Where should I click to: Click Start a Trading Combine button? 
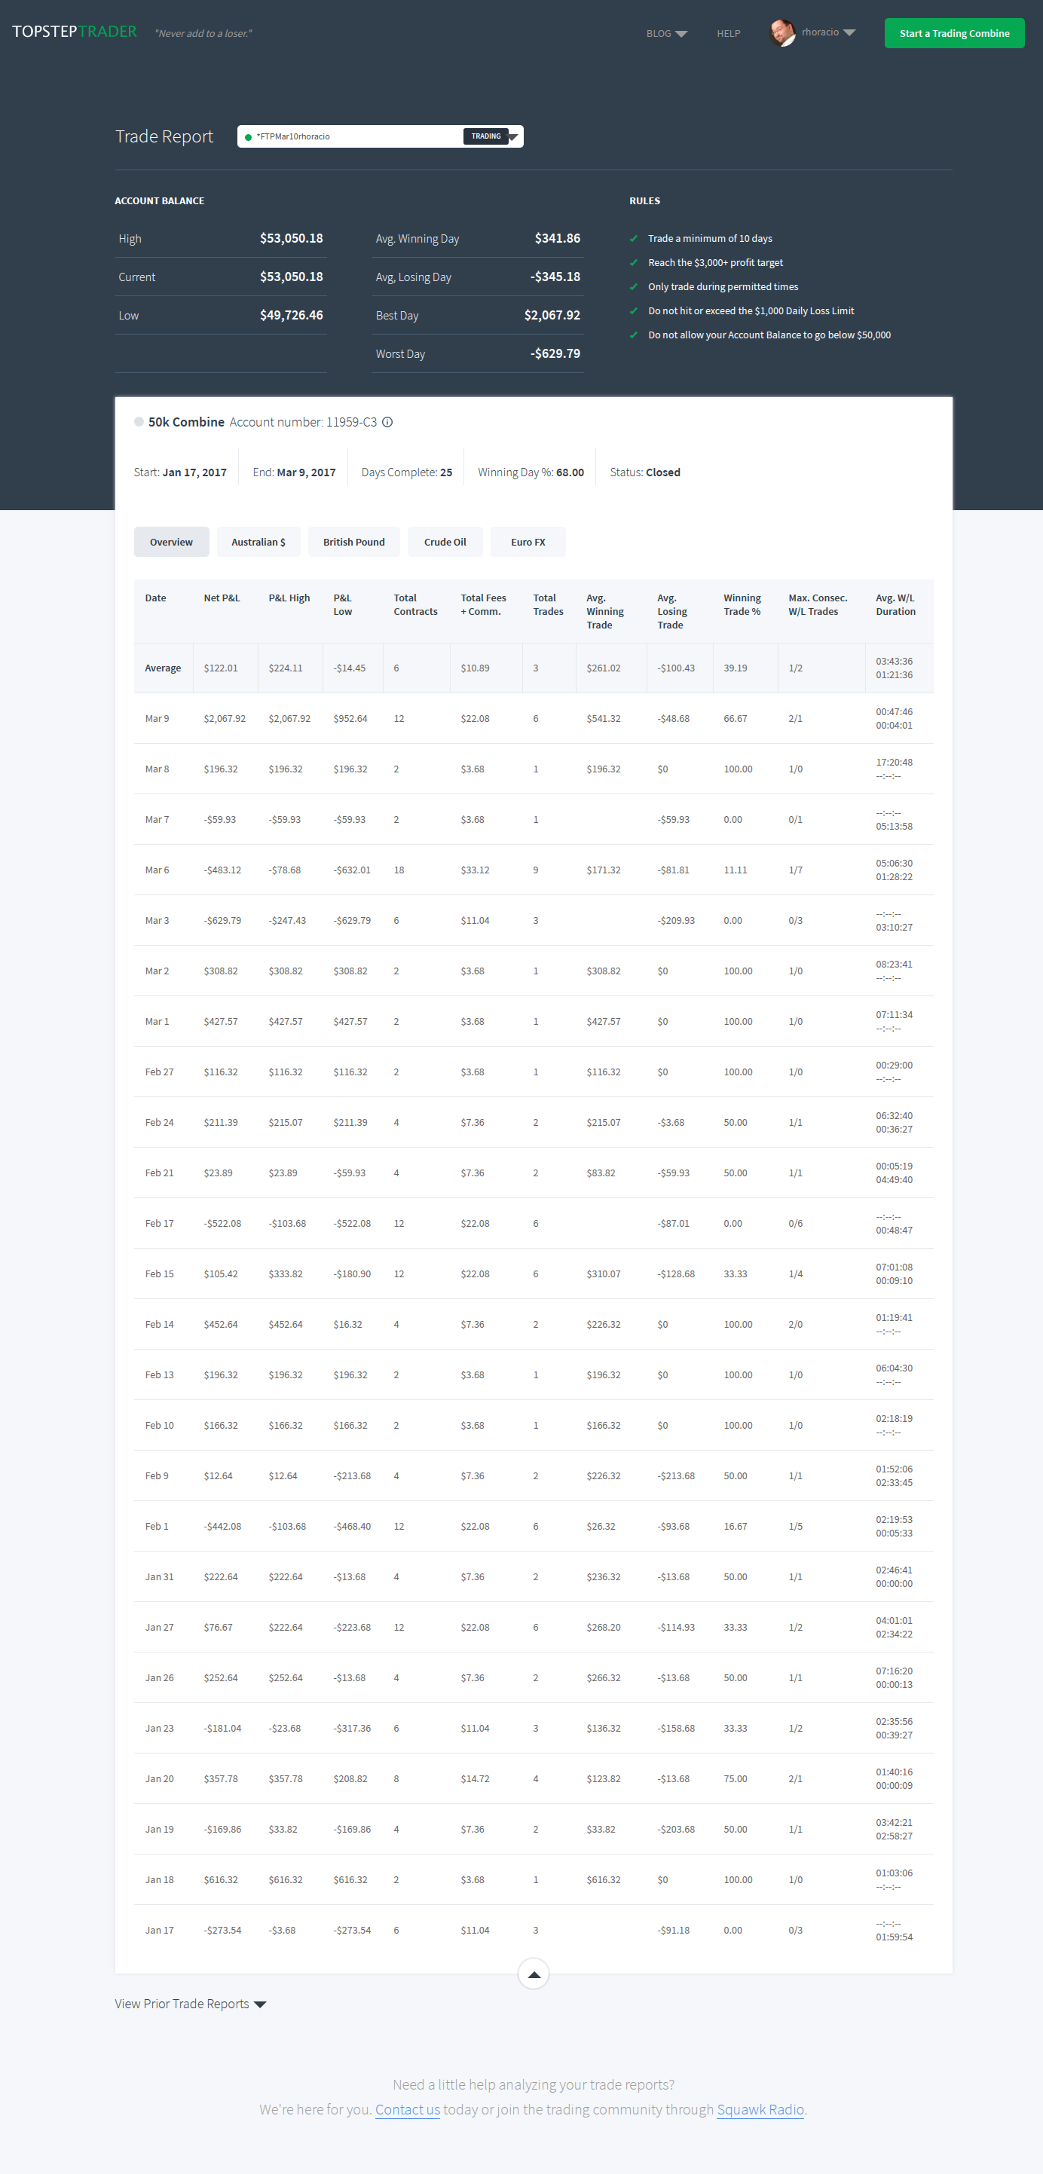coord(953,34)
